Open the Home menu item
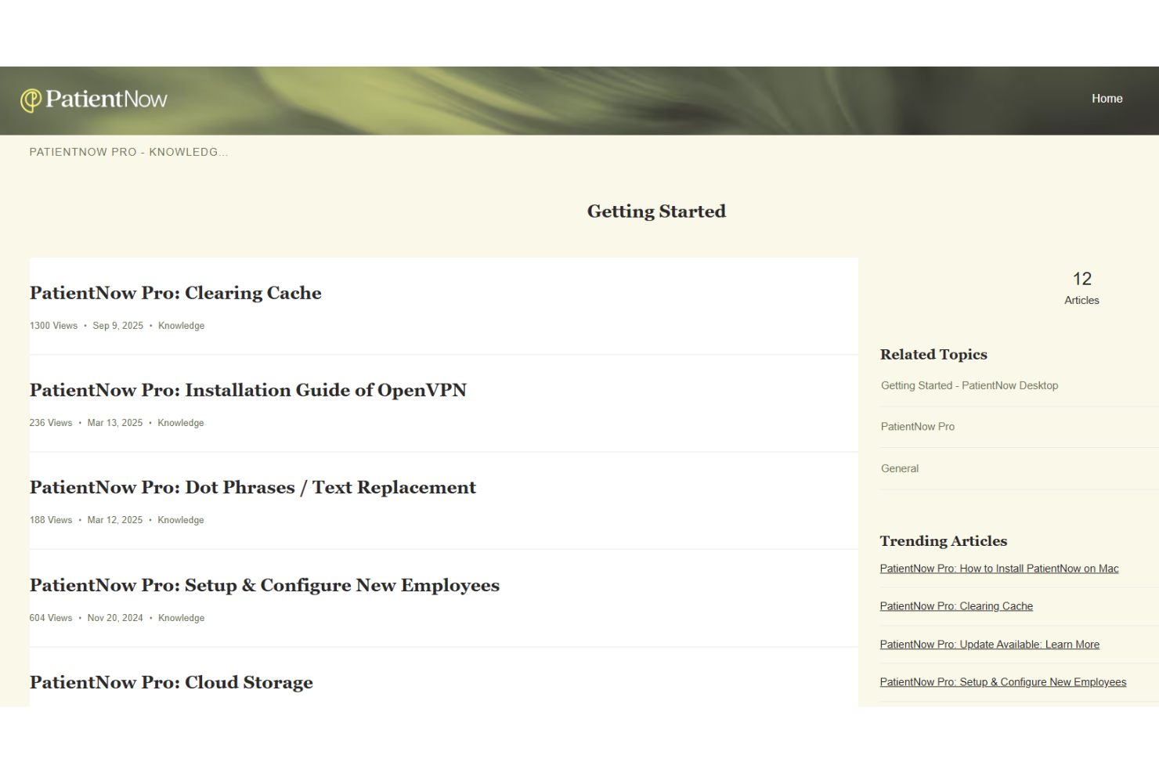The image size is (1159, 773). click(x=1107, y=99)
